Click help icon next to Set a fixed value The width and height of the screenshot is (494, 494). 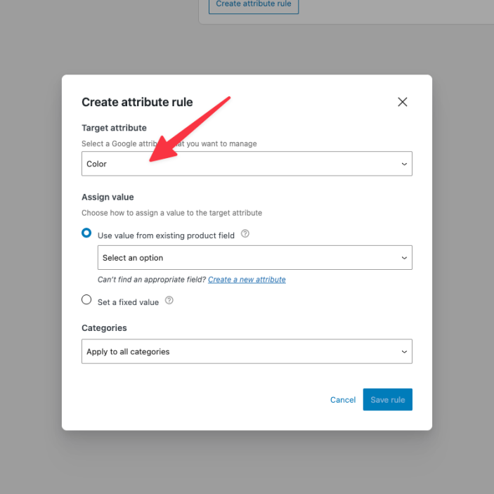click(x=169, y=301)
